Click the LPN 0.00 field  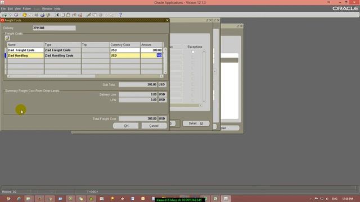[x=138, y=100]
